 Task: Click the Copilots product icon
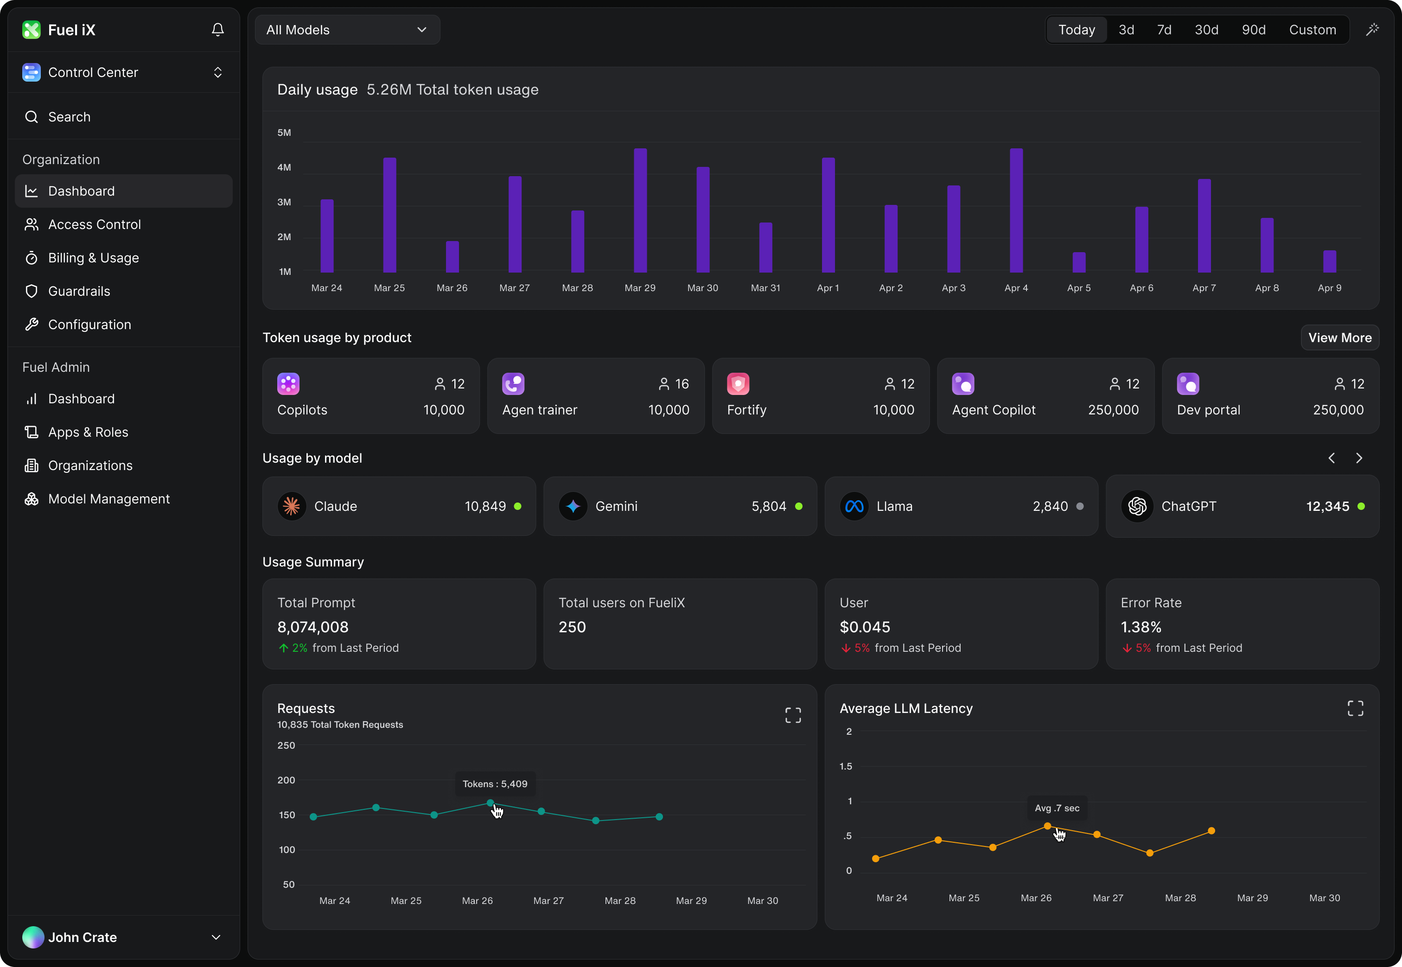point(288,383)
